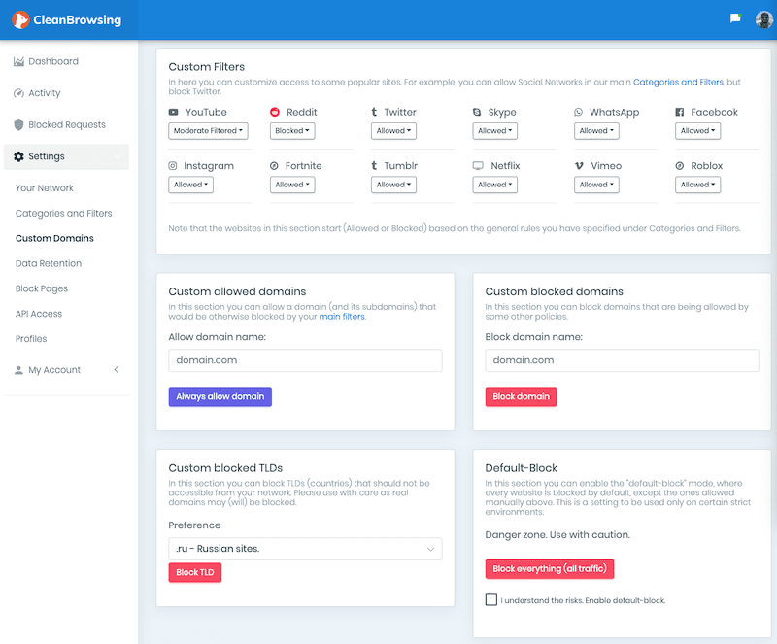The image size is (777, 644).
Task: Open API Access settings
Action: [x=39, y=314]
